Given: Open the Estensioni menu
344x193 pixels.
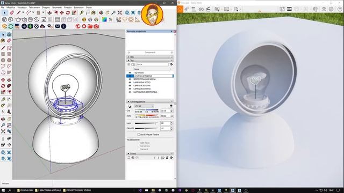Looking at the screenshot, I should click(79, 8).
